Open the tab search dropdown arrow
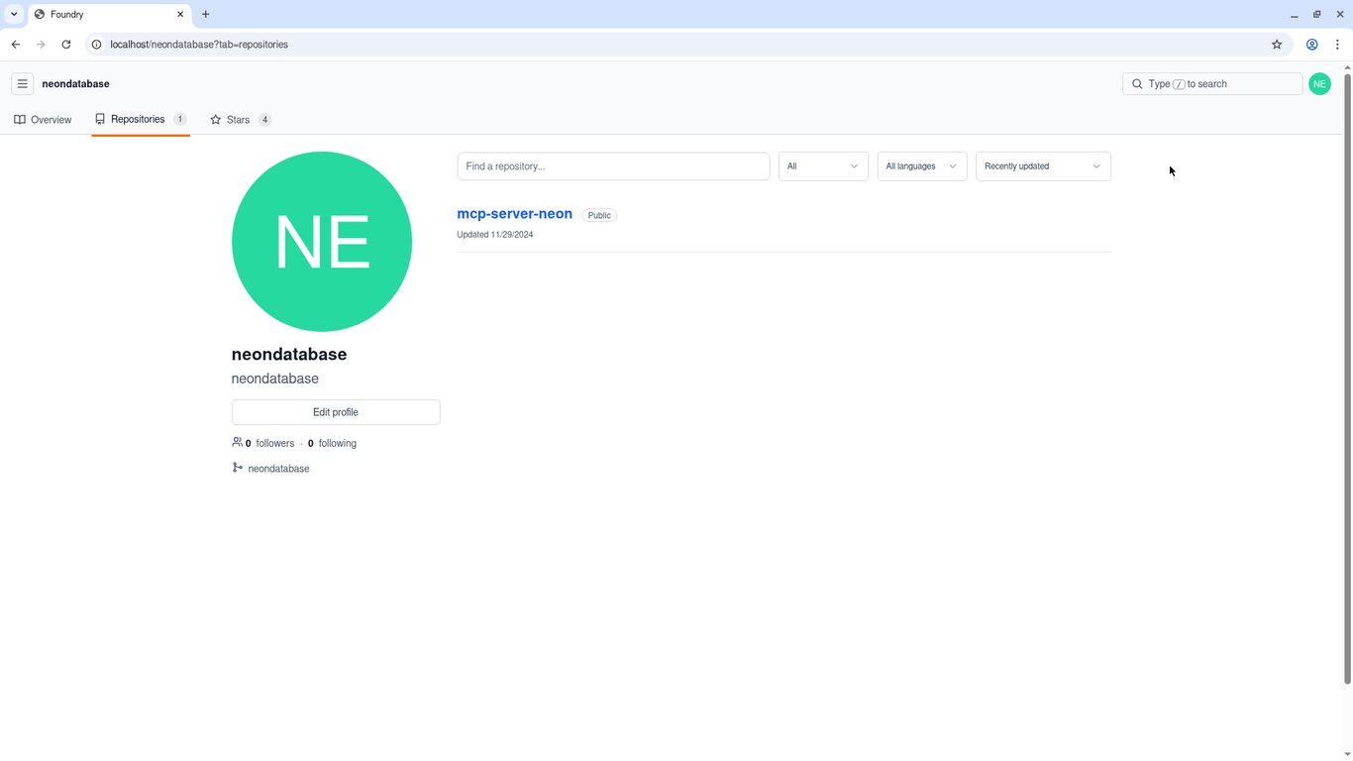The width and height of the screenshot is (1353, 761). click(14, 14)
